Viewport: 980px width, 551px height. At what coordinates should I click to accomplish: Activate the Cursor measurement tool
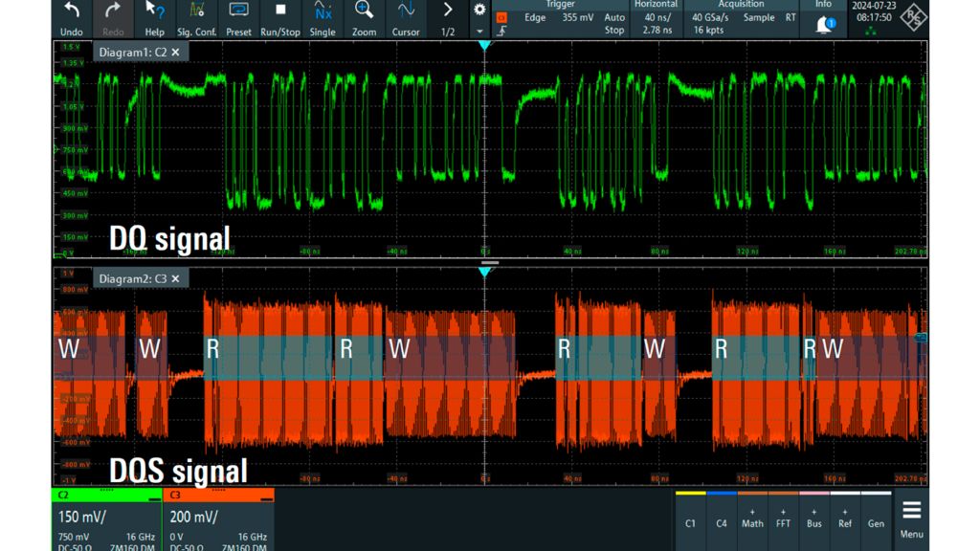point(404,15)
